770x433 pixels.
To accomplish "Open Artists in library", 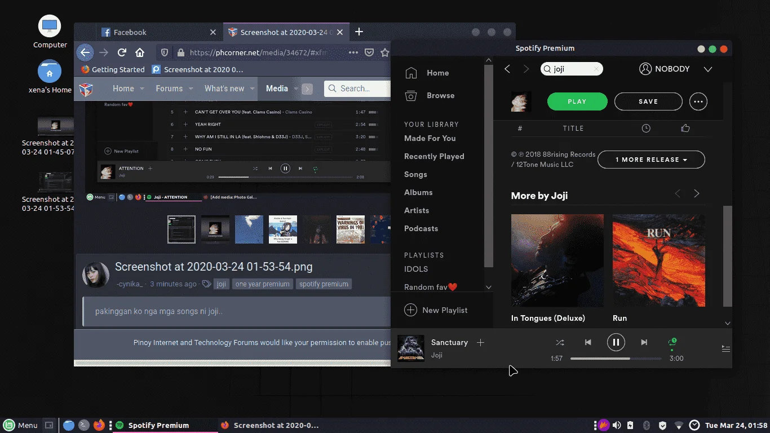I will coord(417,210).
